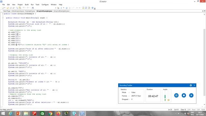Open the Tools menu
The width and height of the screenshot is (206, 116).
tap(37, 5)
